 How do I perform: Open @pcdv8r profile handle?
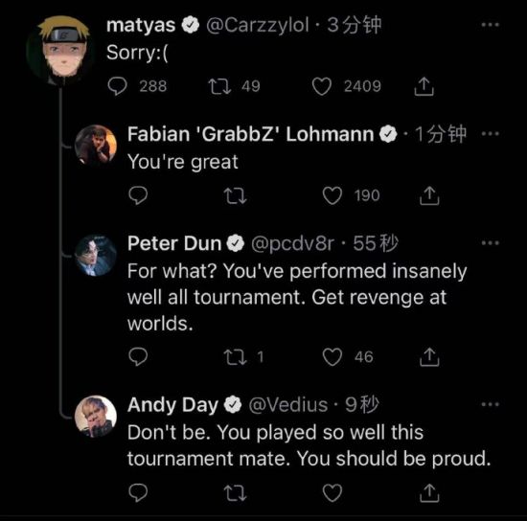coord(293,243)
